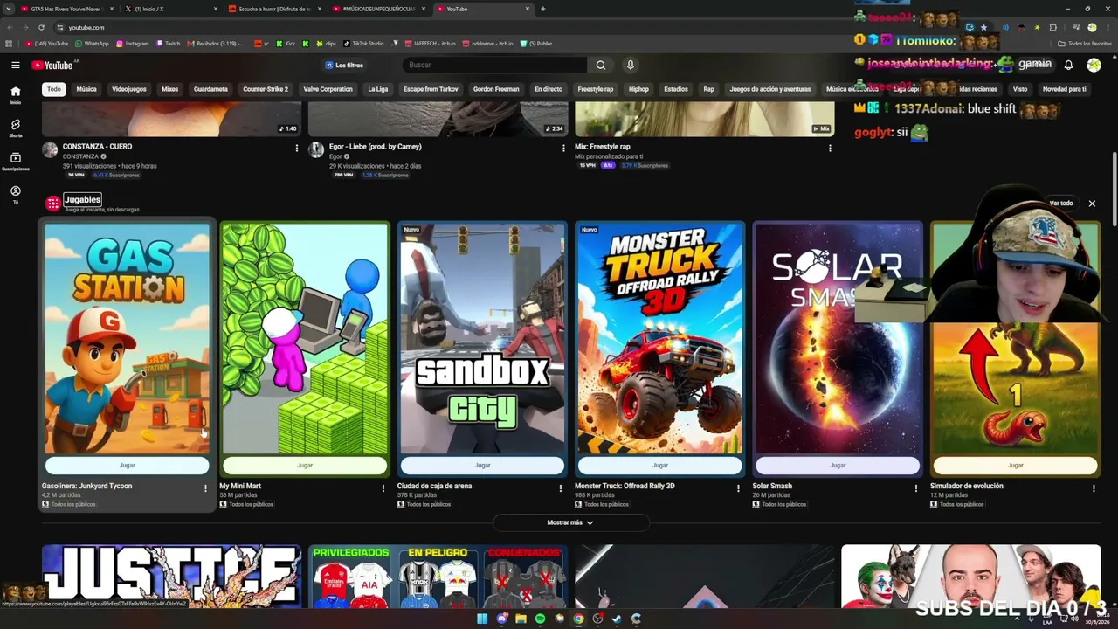Select the Videojuegos filter chip

(x=129, y=89)
